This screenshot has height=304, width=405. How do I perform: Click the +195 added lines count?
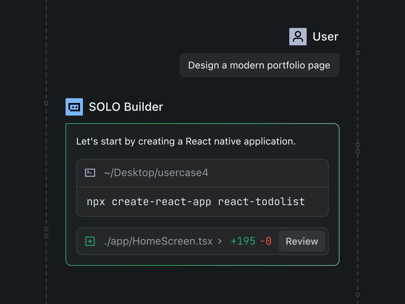[243, 241]
